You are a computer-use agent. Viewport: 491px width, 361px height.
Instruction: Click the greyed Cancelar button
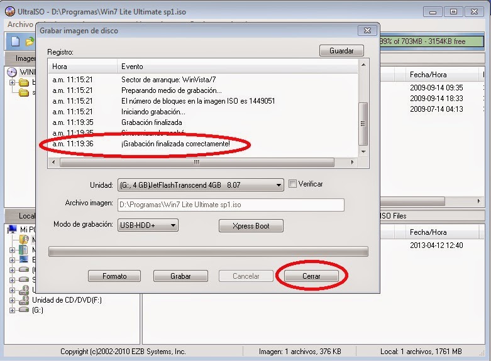pos(246,276)
